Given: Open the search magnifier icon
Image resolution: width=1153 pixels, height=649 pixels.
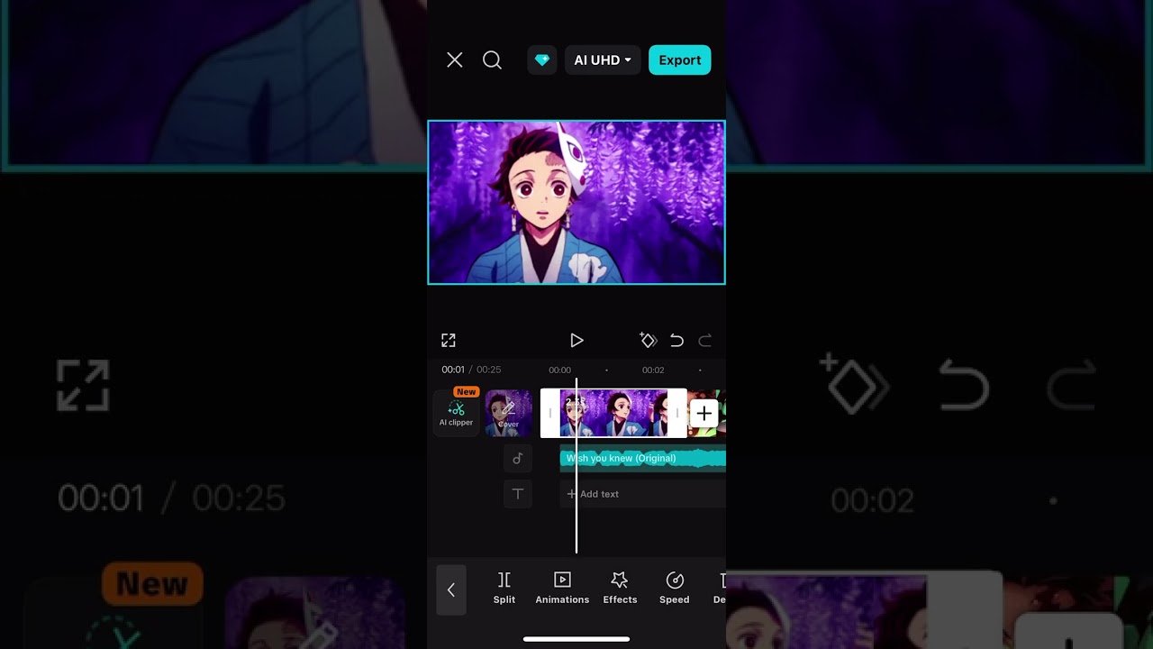Looking at the screenshot, I should 492,60.
